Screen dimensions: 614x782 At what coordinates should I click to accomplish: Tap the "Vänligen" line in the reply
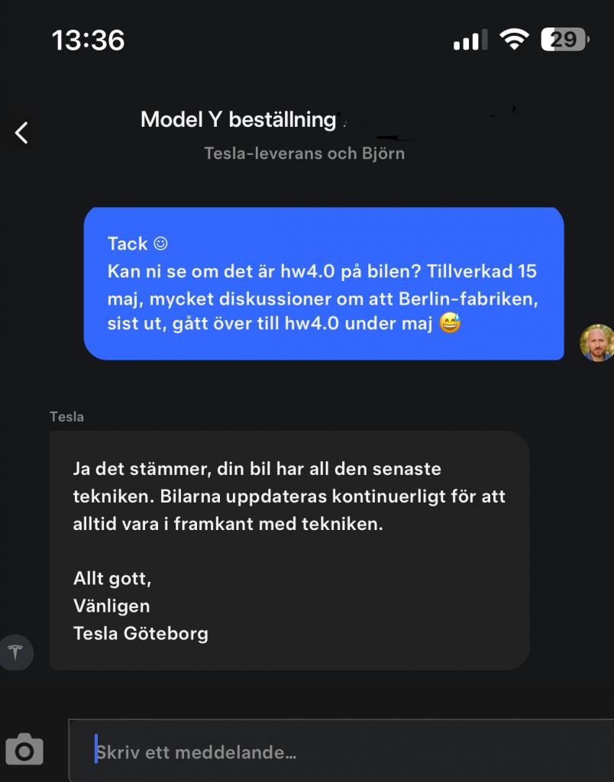(111, 606)
